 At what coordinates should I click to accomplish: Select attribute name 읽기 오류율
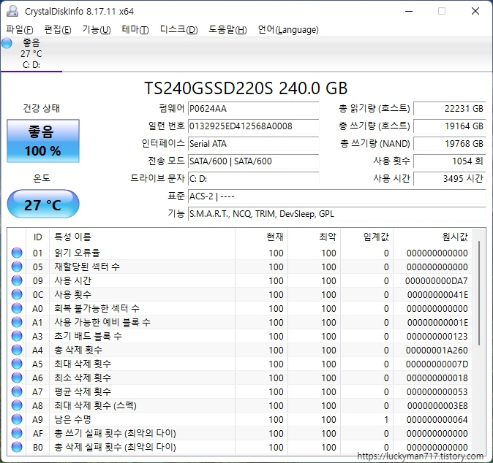77,253
